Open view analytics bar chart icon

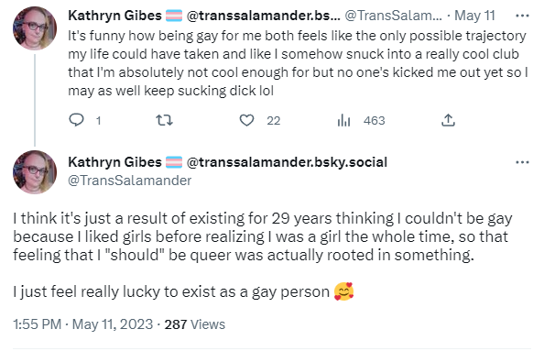point(343,120)
